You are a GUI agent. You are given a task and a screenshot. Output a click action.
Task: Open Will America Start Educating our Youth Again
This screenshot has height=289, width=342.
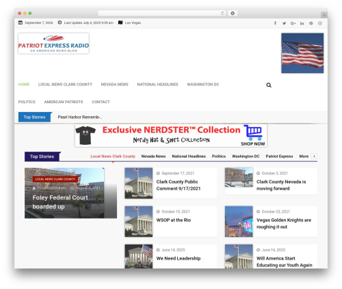pyautogui.click(x=285, y=262)
